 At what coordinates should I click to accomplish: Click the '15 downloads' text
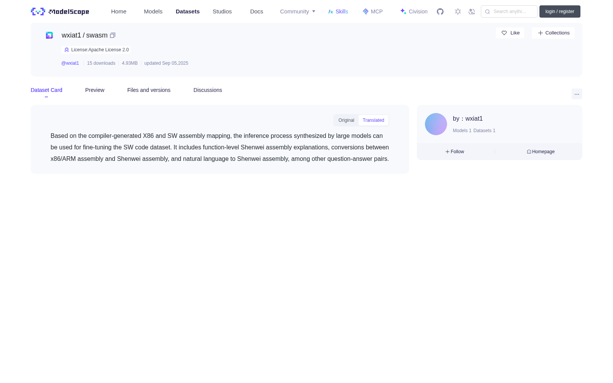coord(101,63)
